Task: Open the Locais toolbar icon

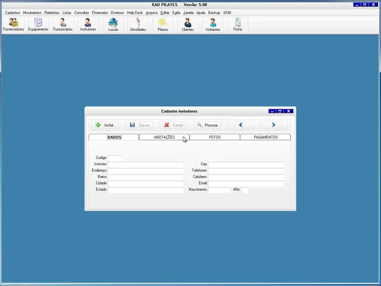Action: [x=113, y=25]
